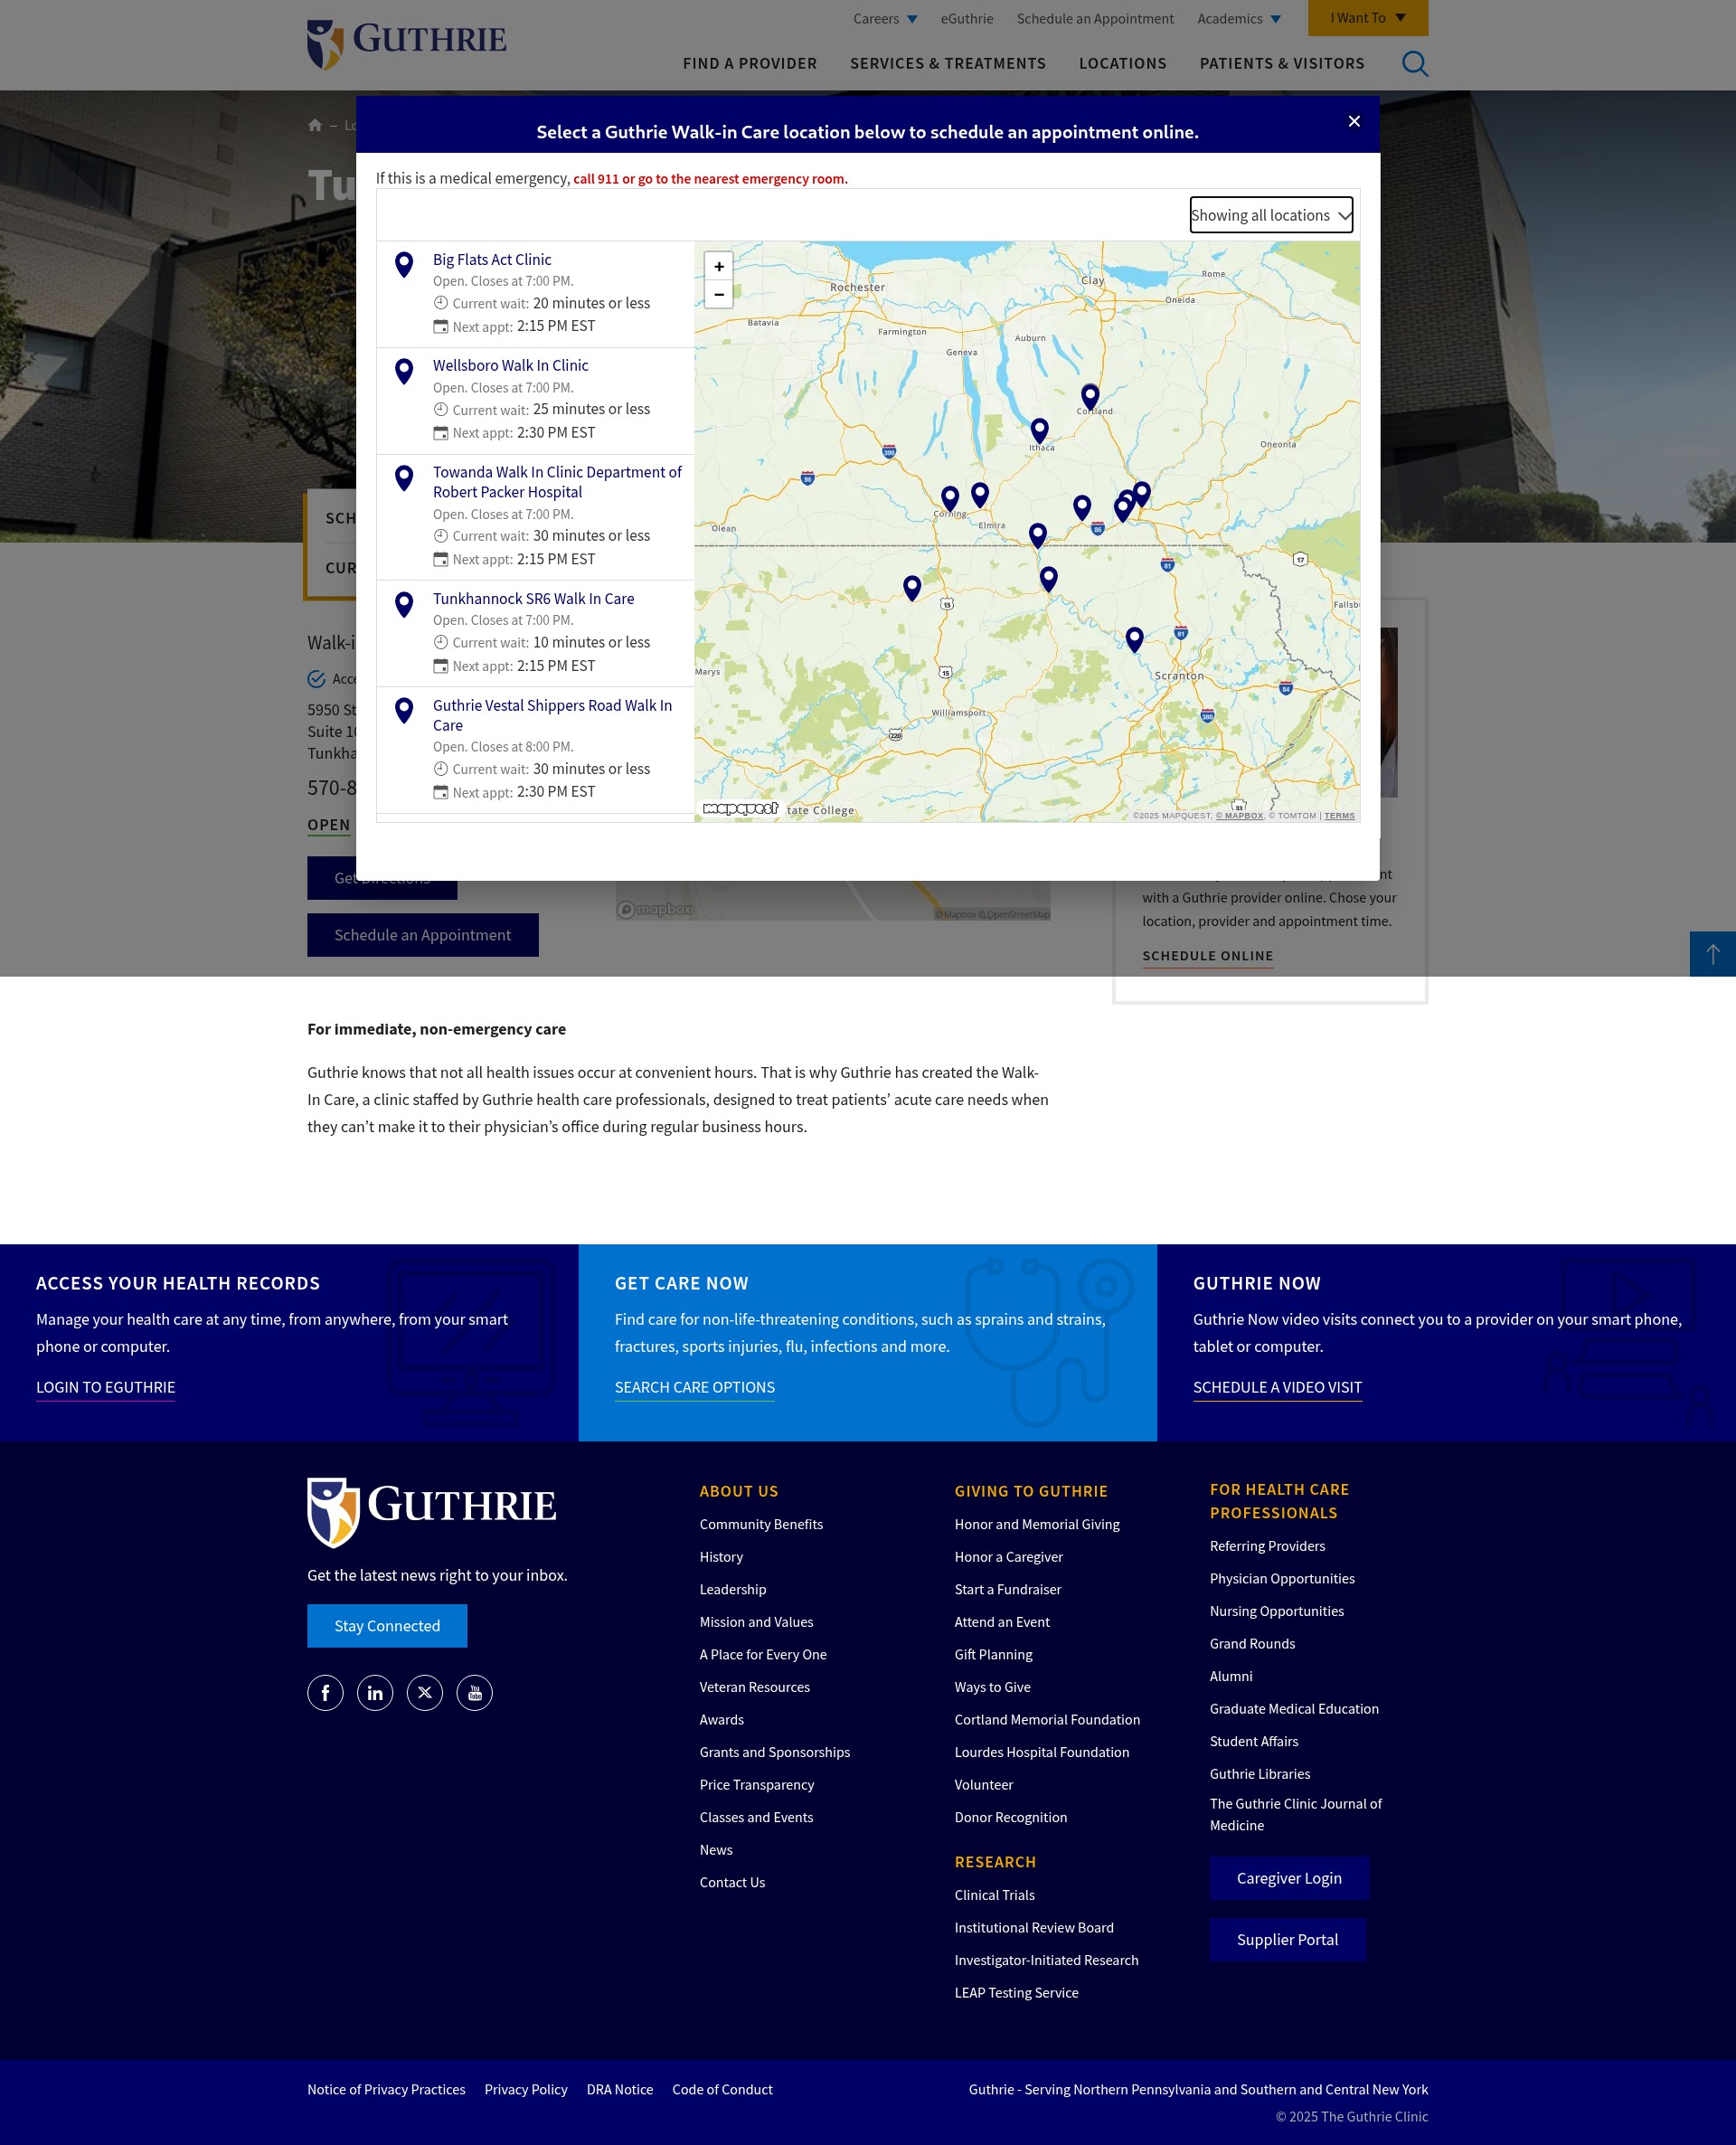Open Honor a Caregiver footer link

1008,1557
